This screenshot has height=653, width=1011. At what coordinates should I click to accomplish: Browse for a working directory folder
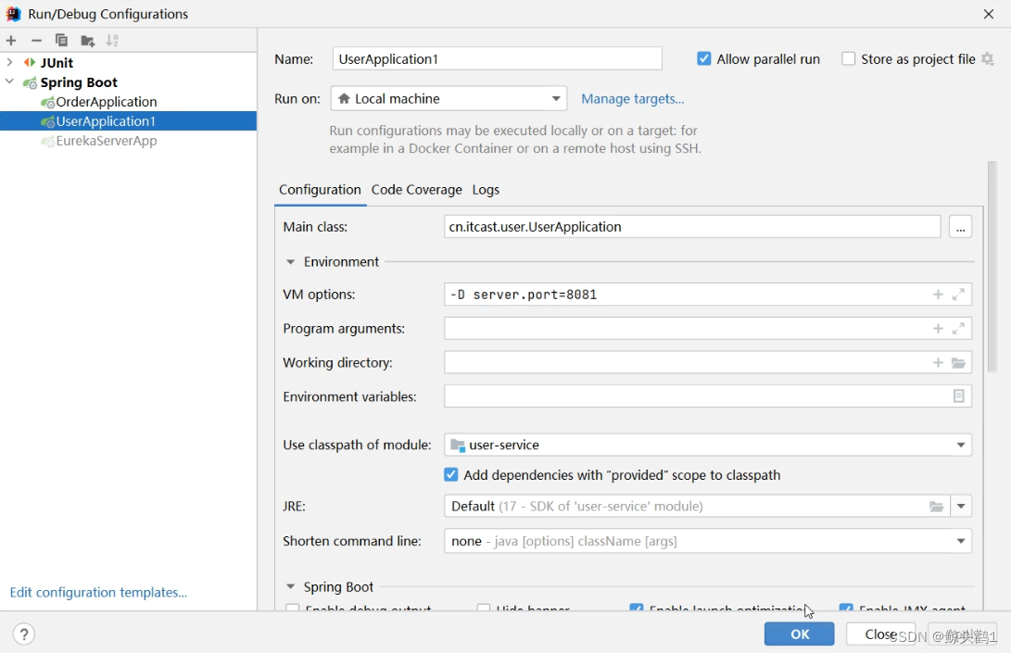(958, 362)
